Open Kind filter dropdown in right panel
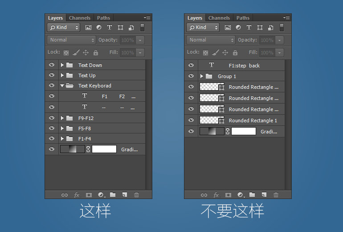Image resolution: width=343 pixels, height=232 pixels. tap(203, 27)
